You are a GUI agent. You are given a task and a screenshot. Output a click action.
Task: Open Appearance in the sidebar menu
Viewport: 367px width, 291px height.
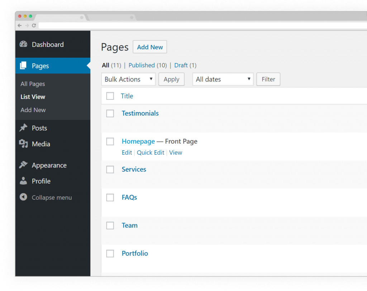(x=49, y=165)
